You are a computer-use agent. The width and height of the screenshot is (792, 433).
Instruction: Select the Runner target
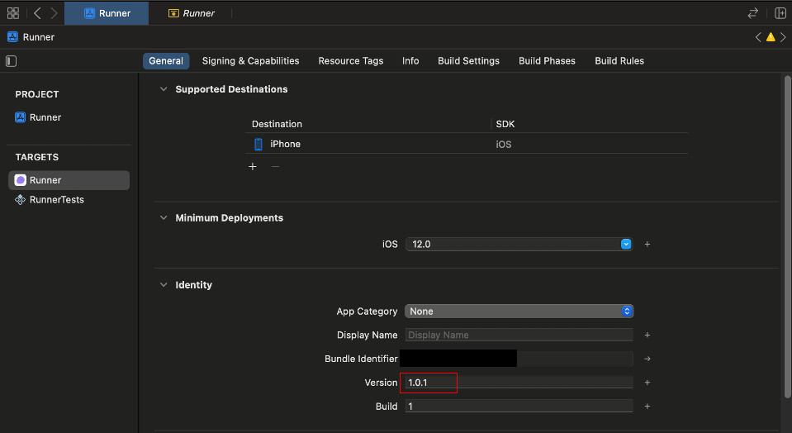pos(69,180)
